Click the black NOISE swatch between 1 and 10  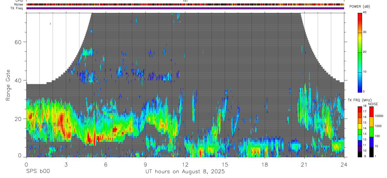click(x=371, y=152)
